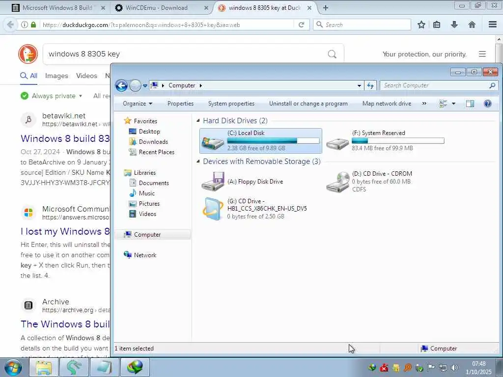Open a new browser tab
This screenshot has width=503, height=377.
click(326, 8)
